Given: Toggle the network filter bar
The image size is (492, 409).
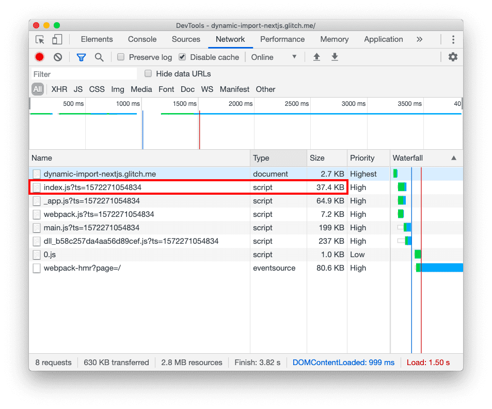Looking at the screenshot, I should tap(81, 57).
